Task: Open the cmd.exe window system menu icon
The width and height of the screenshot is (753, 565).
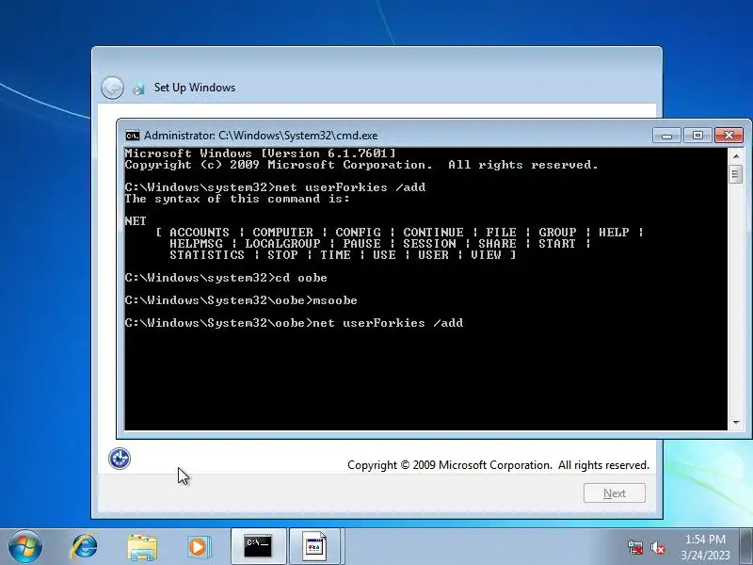Action: (133, 136)
